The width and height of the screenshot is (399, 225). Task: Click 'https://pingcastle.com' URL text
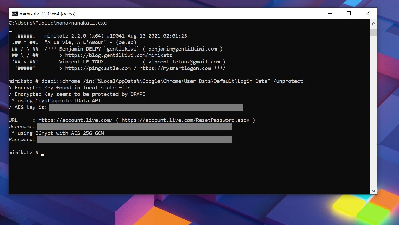(98, 68)
